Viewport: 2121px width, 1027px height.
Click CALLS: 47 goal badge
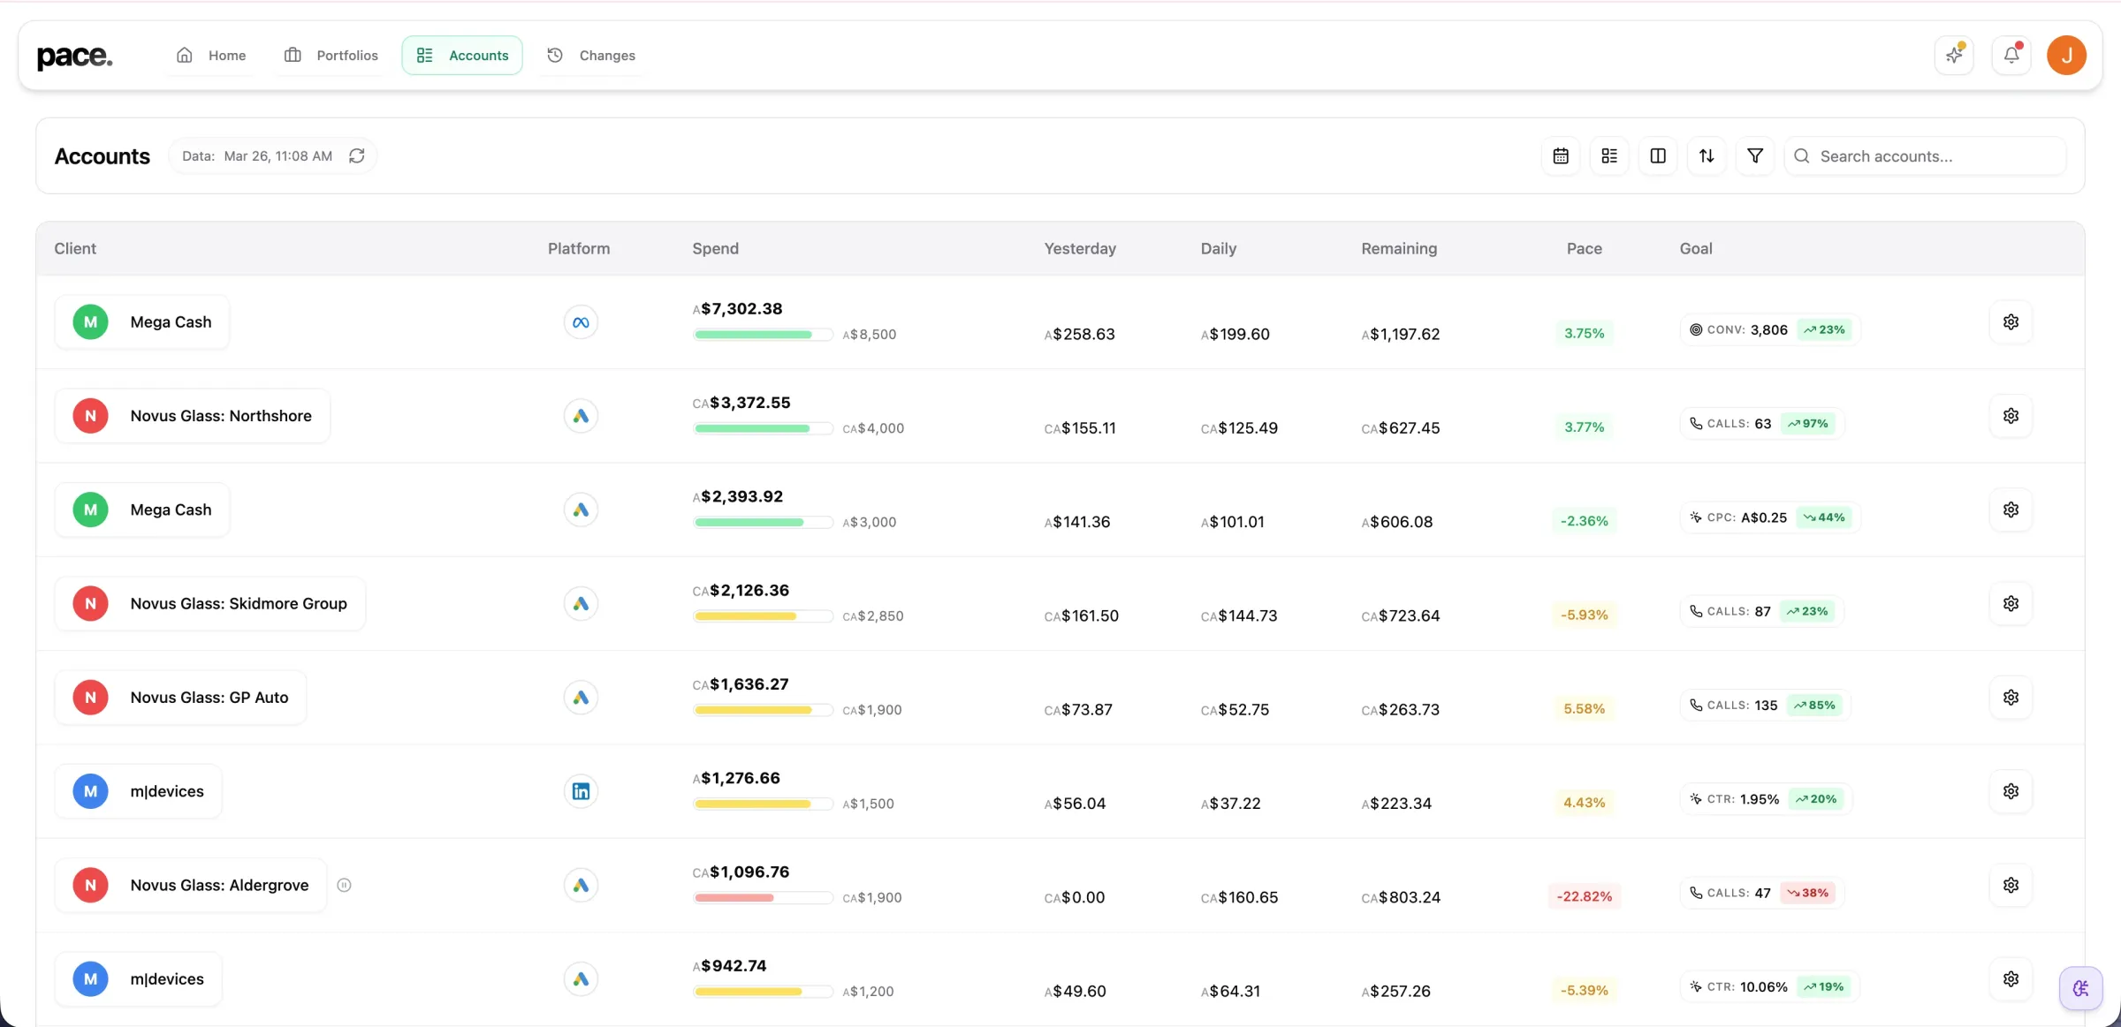[1760, 893]
